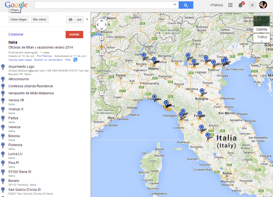The image size is (273, 197).
Task: Open the Mis sitios tab
Action: tap(40, 20)
